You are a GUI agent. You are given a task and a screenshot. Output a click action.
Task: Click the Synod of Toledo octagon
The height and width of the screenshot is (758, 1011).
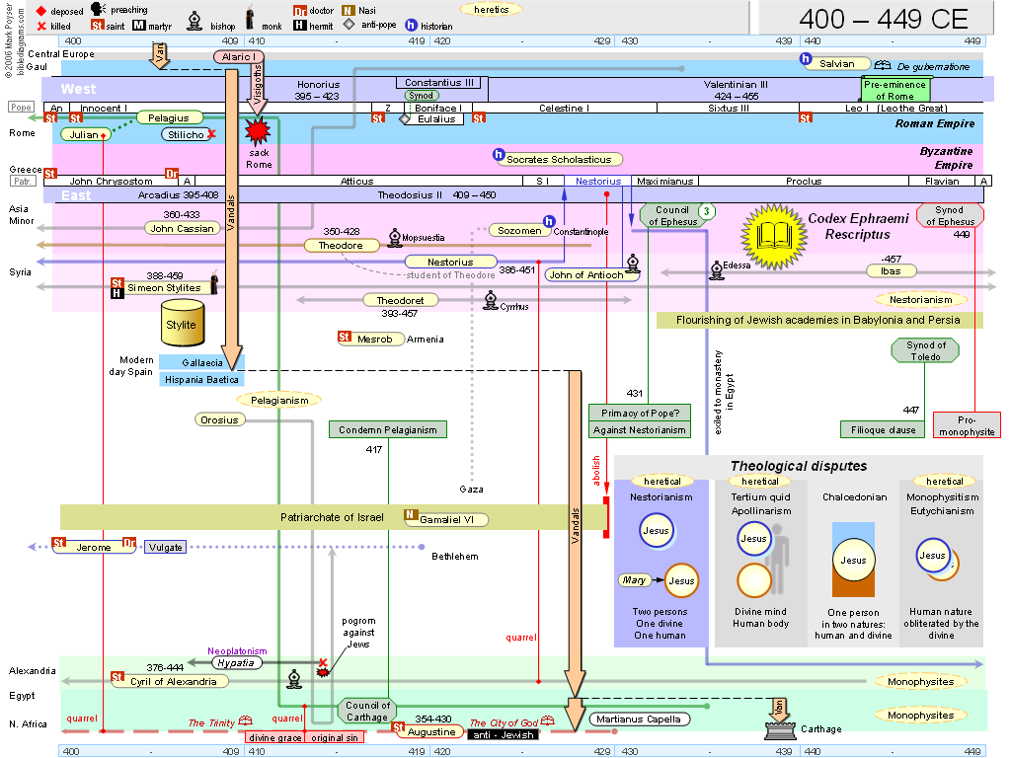tap(926, 350)
